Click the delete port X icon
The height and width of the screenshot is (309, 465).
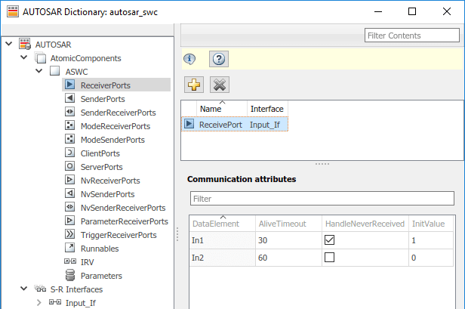[219, 85]
